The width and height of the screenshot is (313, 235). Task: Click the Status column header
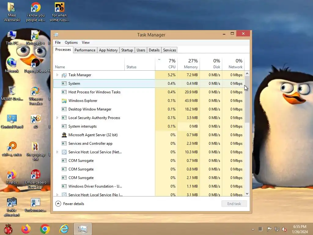(x=140, y=64)
